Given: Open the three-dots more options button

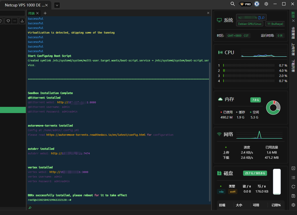Looking at the screenshot, I should (15, 21).
